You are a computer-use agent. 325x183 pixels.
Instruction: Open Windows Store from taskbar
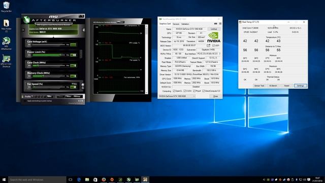pos(95,179)
